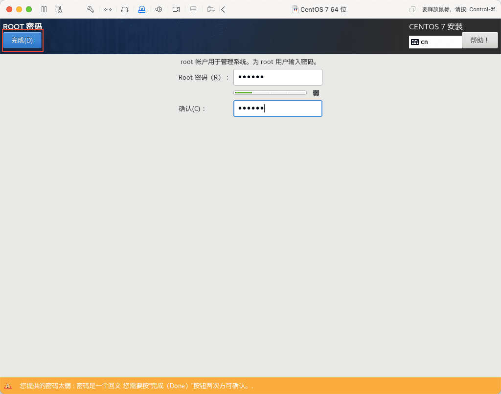Click the camera device icon
This screenshot has height=394, width=501.
(x=176, y=9)
